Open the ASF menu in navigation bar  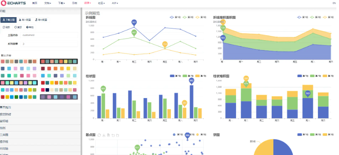(x=115, y=3)
